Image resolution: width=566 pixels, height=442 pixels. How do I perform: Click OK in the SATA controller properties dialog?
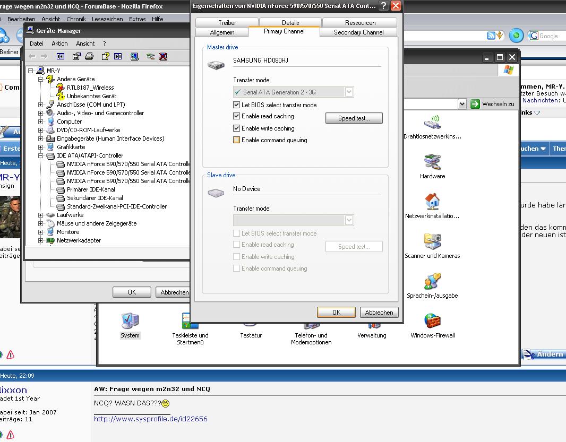(x=336, y=312)
